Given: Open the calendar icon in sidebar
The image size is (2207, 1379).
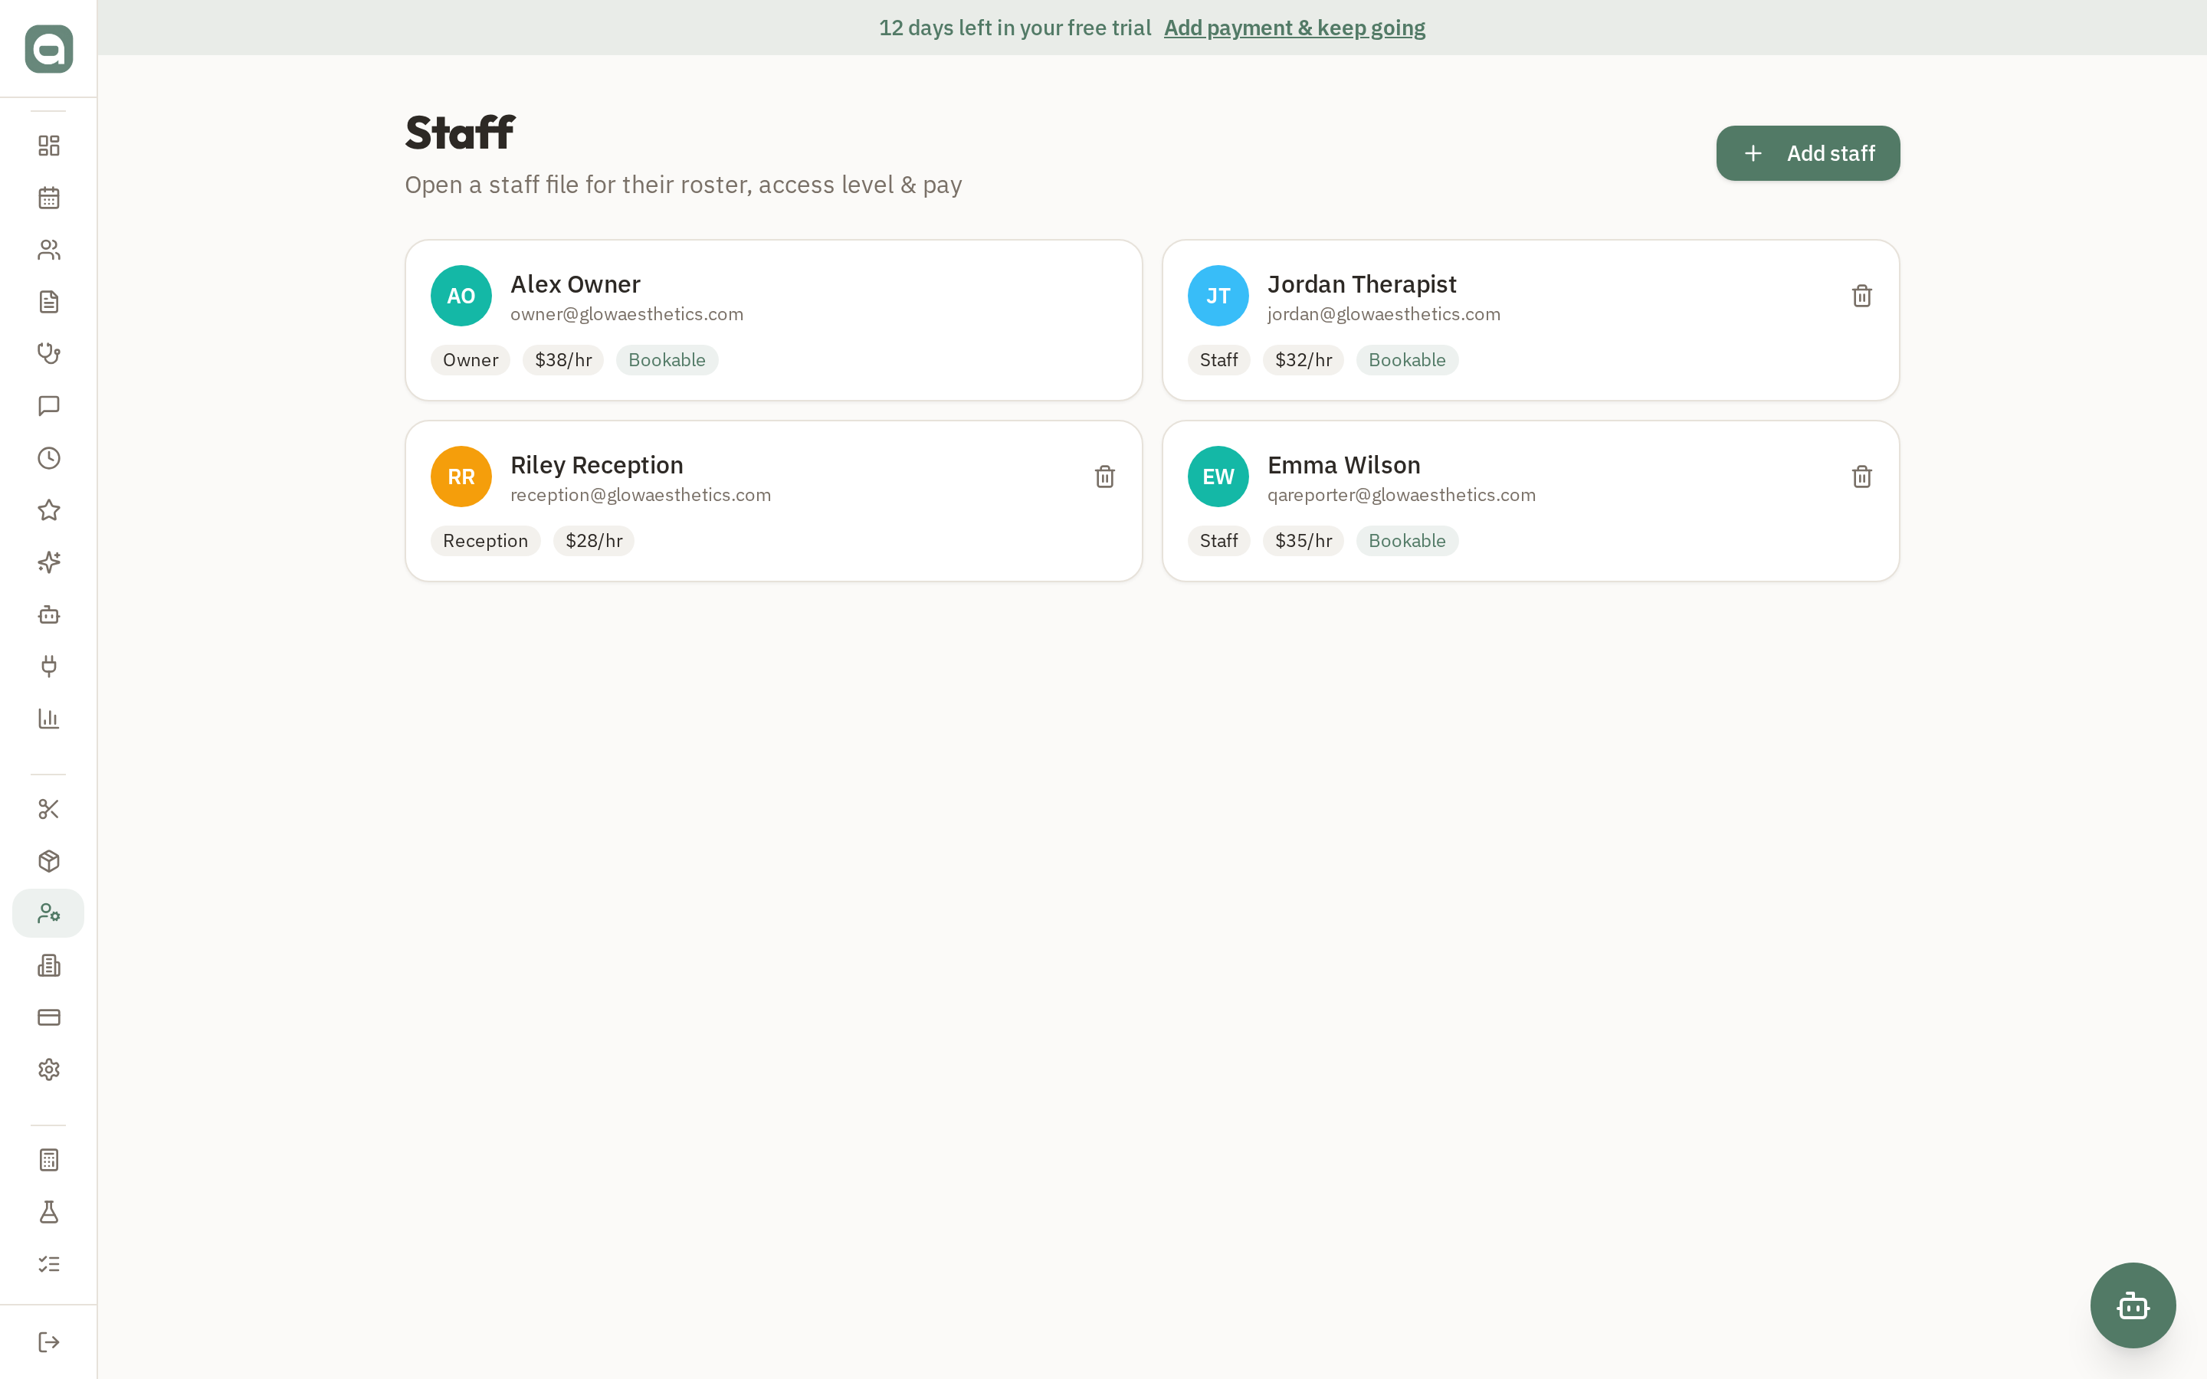Looking at the screenshot, I should [x=48, y=198].
